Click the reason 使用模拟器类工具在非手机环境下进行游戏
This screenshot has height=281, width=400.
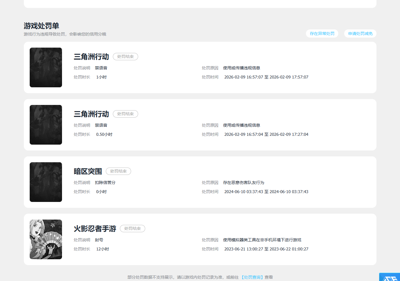pyautogui.click(x=262, y=240)
